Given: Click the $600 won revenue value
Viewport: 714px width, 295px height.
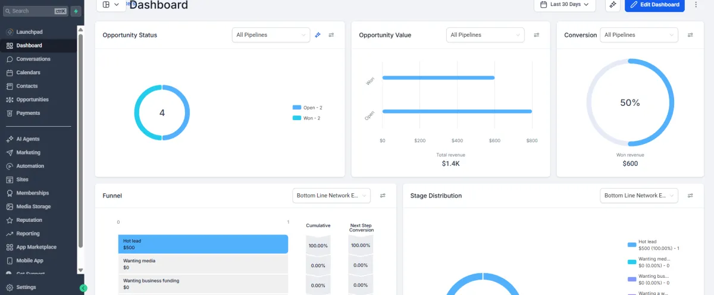Looking at the screenshot, I should coord(630,164).
